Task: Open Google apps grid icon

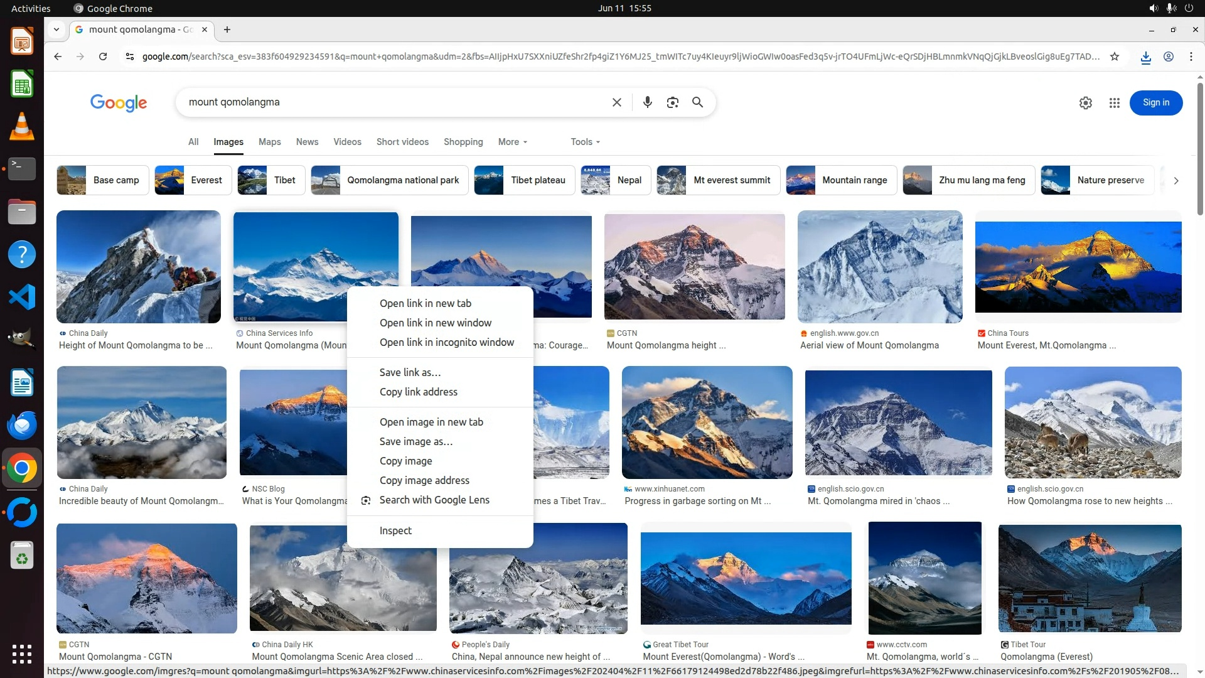Action: pyautogui.click(x=1114, y=103)
